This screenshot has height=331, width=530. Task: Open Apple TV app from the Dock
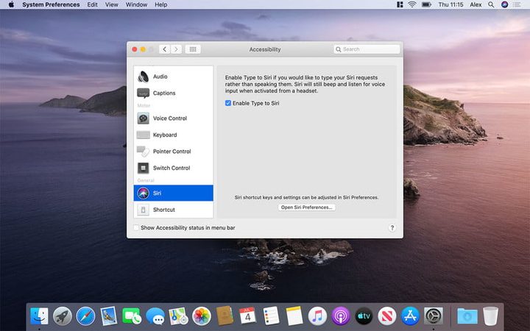(364, 316)
